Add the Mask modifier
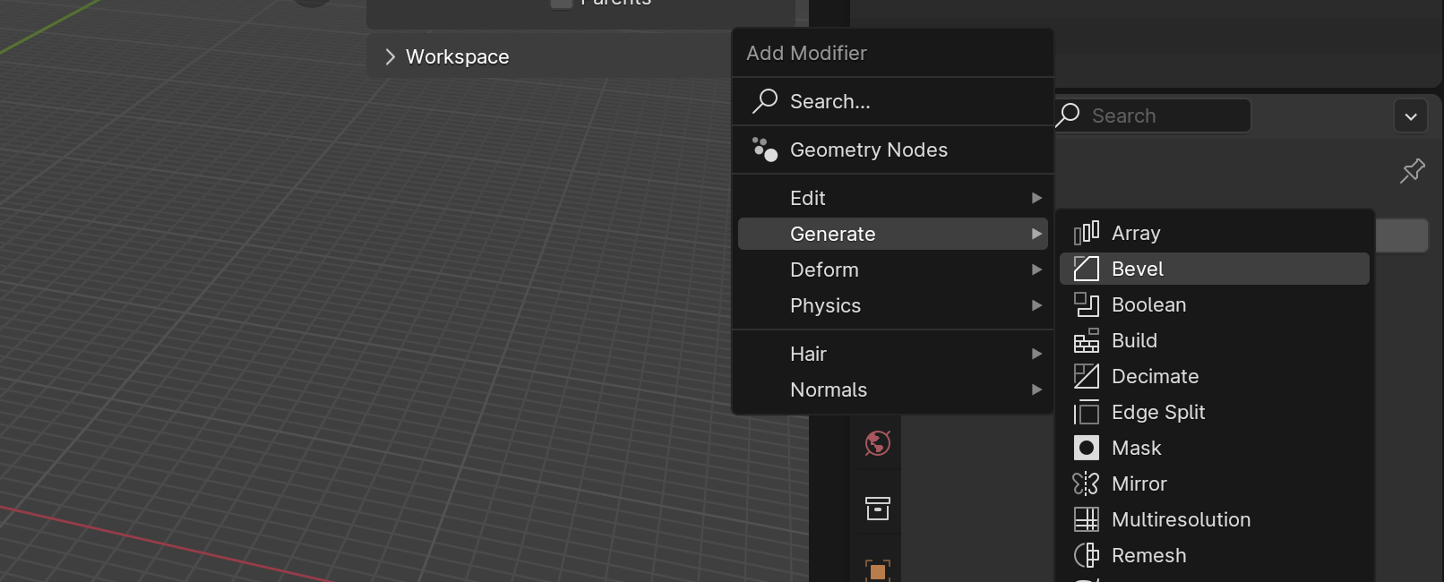Image resolution: width=1444 pixels, height=582 pixels. click(x=1215, y=448)
